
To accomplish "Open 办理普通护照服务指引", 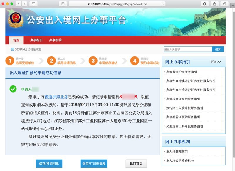I will point(181,72).
